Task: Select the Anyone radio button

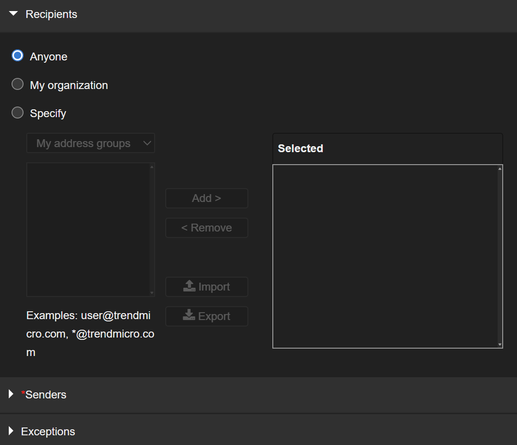Action: pos(18,56)
